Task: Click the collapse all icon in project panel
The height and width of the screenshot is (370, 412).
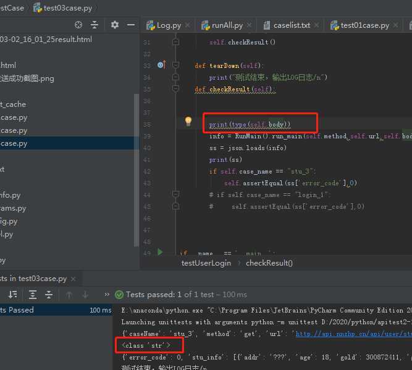Action: point(95,25)
